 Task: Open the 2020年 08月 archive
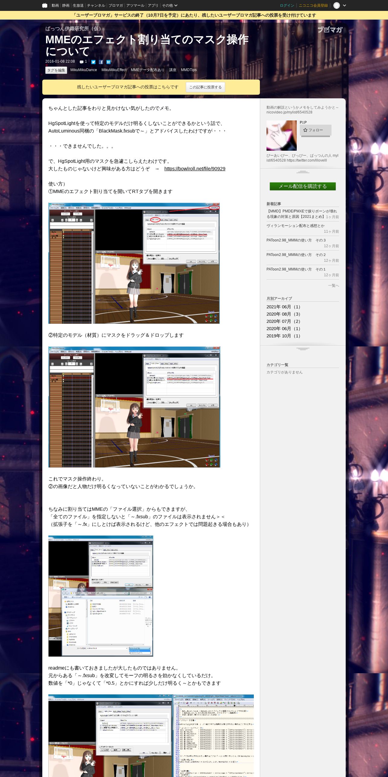pos(284,314)
